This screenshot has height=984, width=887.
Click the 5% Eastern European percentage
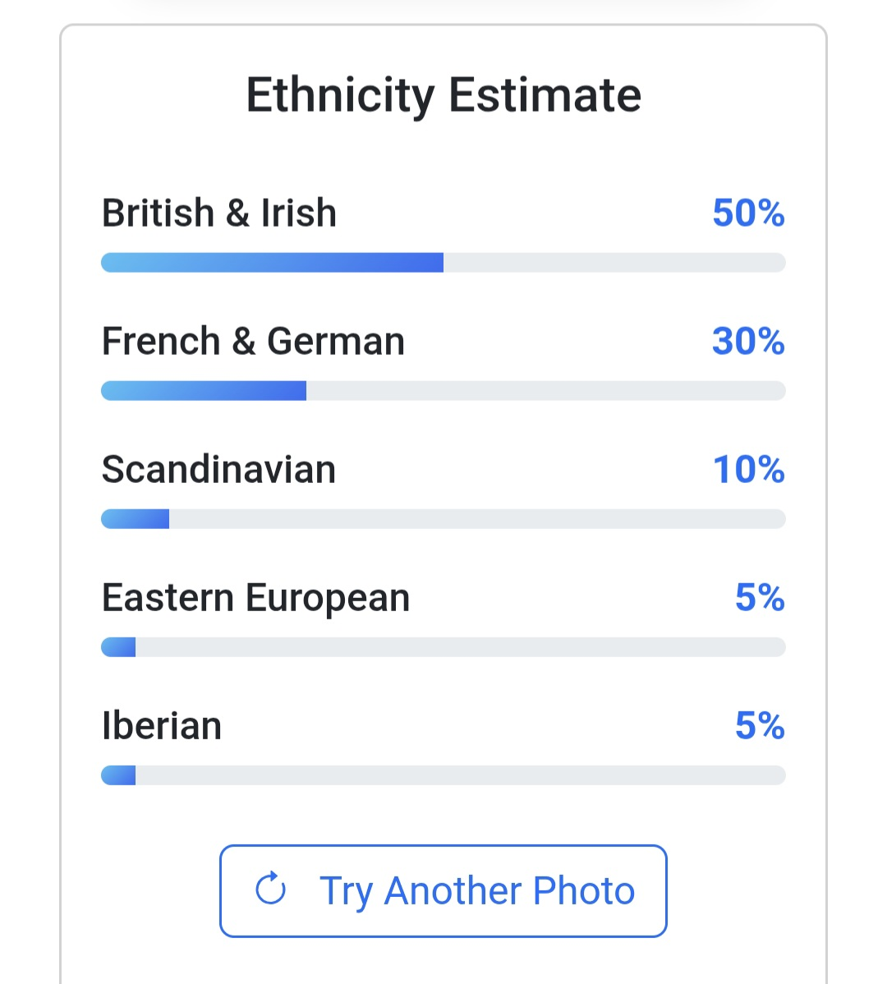(x=760, y=598)
